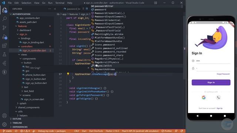This screenshot has width=237, height=133.
Task: Toggle the editor layout icon in title bar
Action: click(x=156, y=3)
